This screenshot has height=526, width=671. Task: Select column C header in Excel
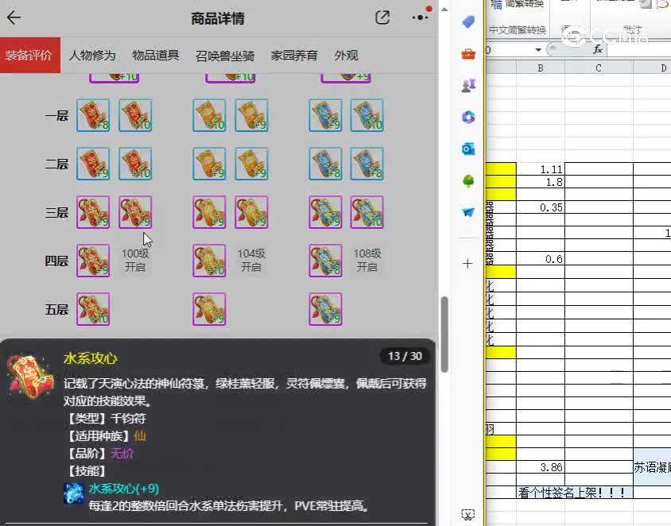point(599,68)
